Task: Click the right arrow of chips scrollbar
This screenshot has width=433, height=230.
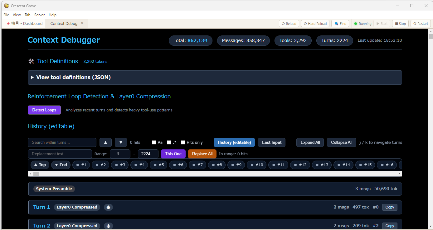Action: click(399, 174)
